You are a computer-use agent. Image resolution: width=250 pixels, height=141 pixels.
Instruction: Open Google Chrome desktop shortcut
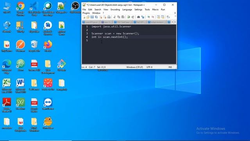[x=20, y=9]
